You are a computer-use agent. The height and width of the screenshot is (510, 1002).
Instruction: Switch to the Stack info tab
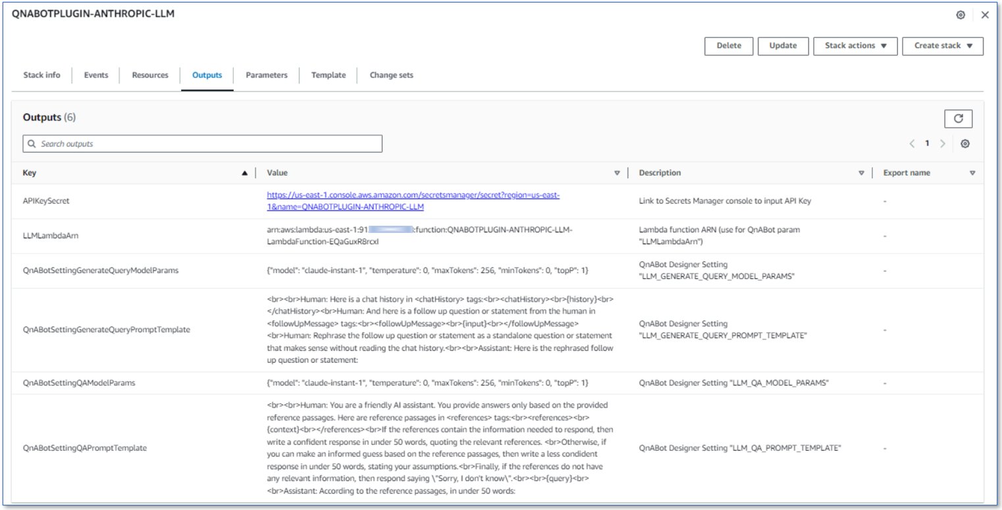[x=41, y=75]
